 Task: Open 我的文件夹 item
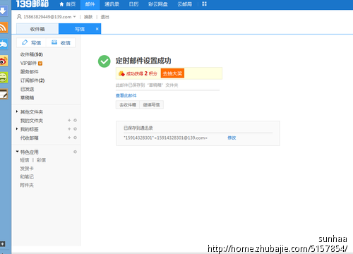click(x=32, y=121)
